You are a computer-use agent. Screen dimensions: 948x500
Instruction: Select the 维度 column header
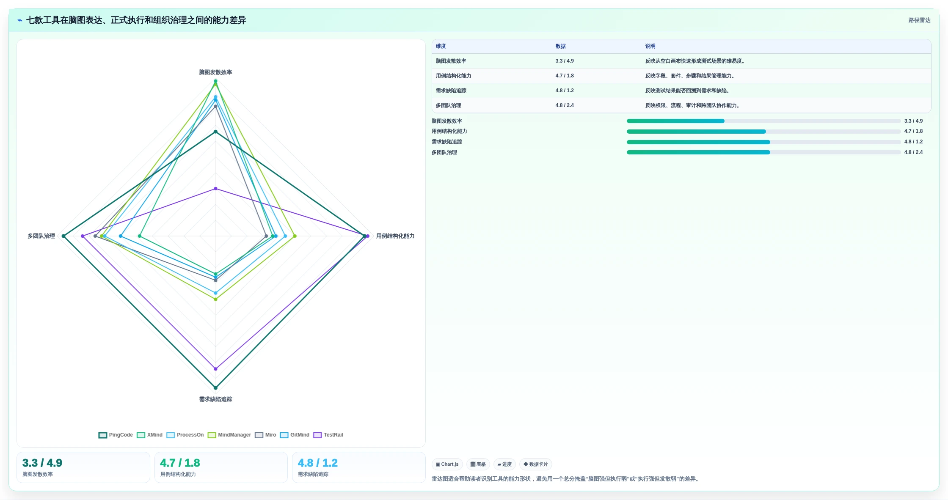441,46
